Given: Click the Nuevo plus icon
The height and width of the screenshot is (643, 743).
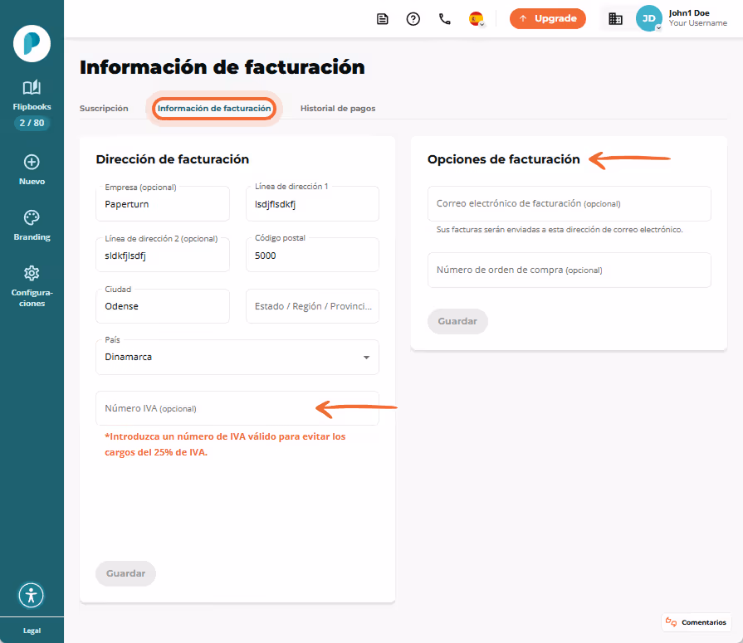Looking at the screenshot, I should (32, 163).
